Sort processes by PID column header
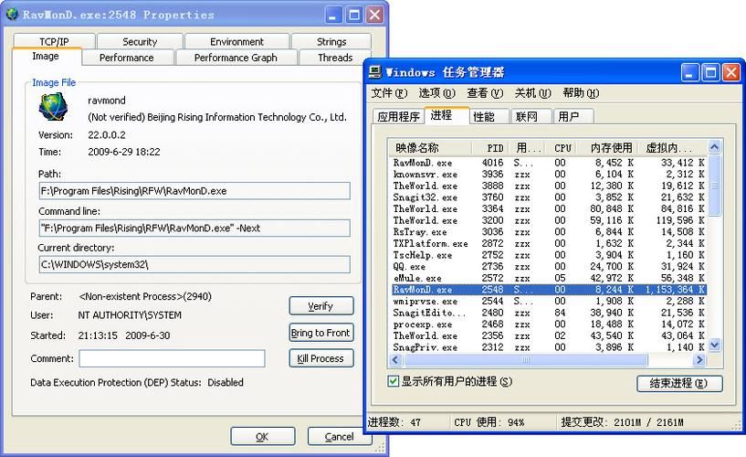Viewport: 746px width, 457px height. (x=490, y=148)
